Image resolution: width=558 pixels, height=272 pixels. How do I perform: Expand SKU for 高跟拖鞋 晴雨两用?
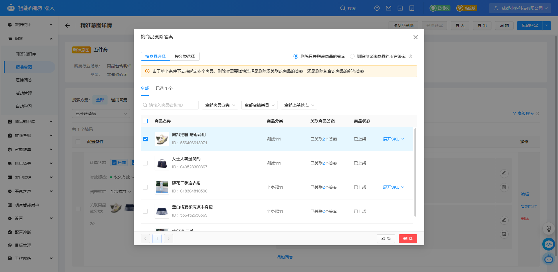coord(394,139)
